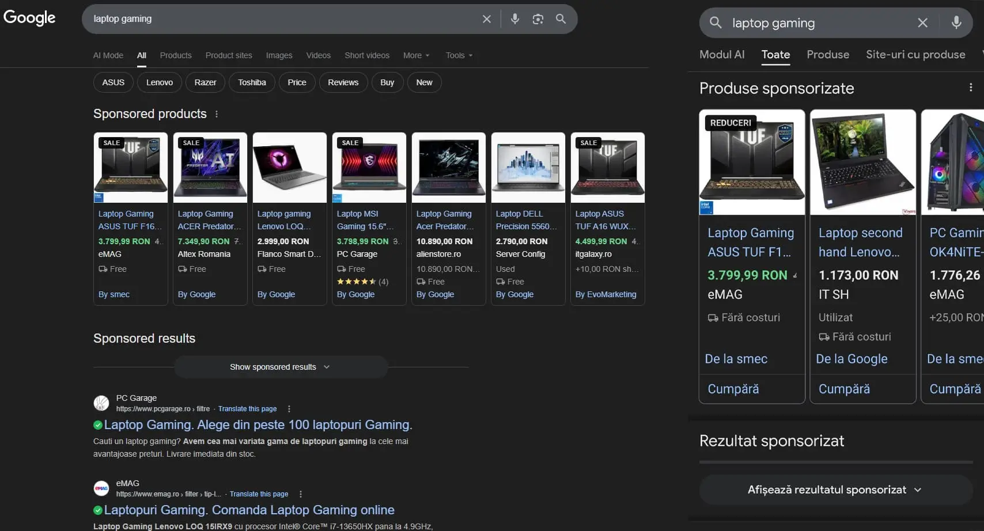
Task: Open the Tools dropdown
Action: click(458, 55)
